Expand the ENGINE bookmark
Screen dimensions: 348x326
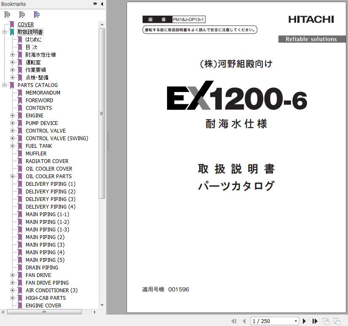pos(12,116)
